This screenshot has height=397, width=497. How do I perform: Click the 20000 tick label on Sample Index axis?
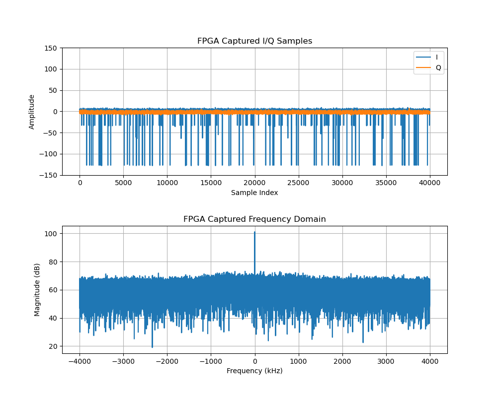pos(254,183)
